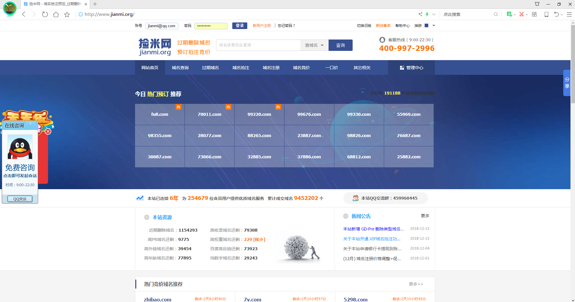Image resolution: width=575 pixels, height=302 pixels.
Task: Click the 登录 login button
Action: point(239,25)
